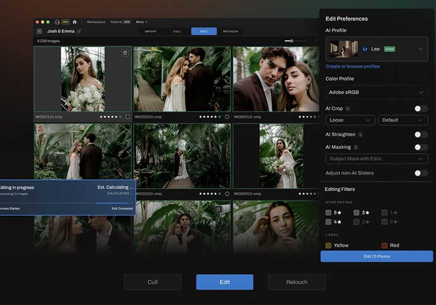Click the pencil icon next to Josh & Emma

pos(80,31)
